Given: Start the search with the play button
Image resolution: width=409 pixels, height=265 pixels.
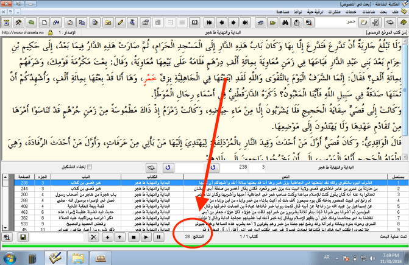Looking at the screenshot, I should point(146,237).
